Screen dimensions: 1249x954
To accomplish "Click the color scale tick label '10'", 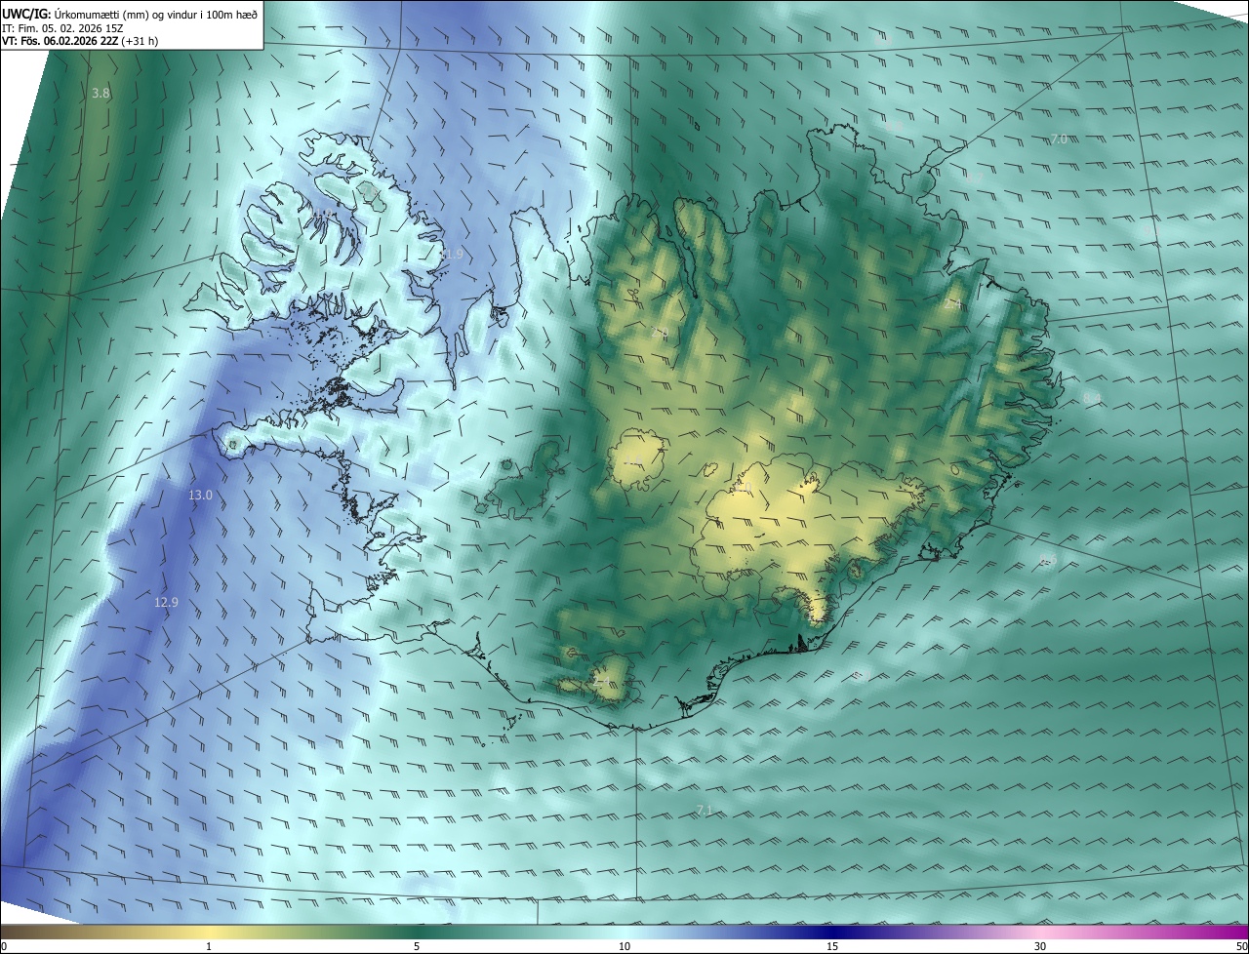I will pos(624,946).
